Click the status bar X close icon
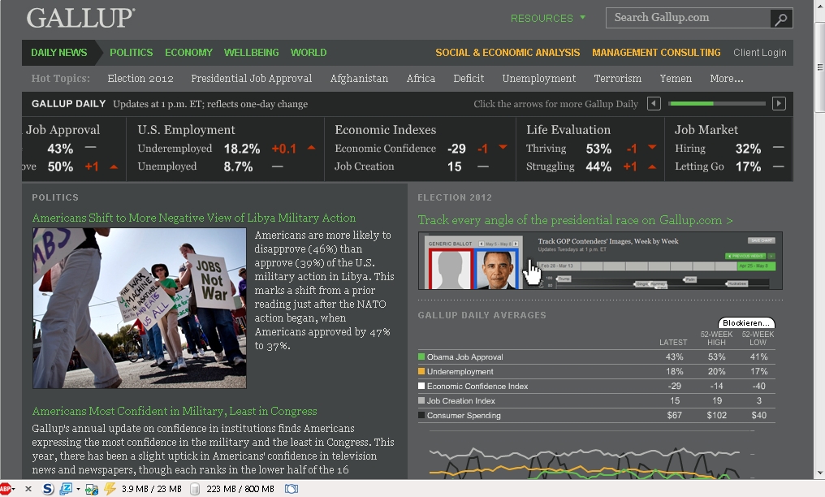 tap(28, 489)
